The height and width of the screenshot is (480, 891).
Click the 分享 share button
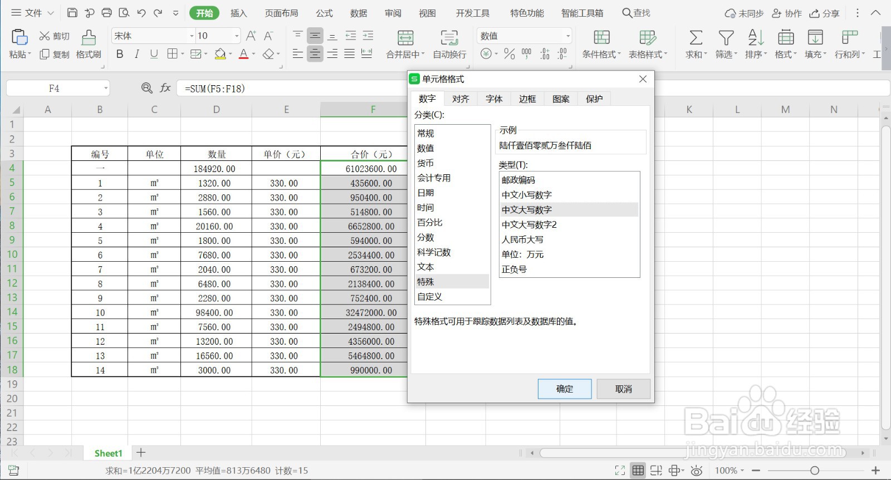pyautogui.click(x=824, y=13)
